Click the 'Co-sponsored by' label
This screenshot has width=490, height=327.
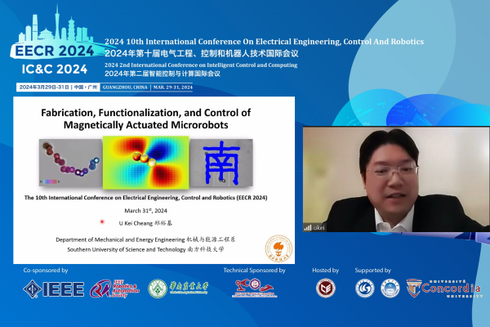tap(46, 271)
